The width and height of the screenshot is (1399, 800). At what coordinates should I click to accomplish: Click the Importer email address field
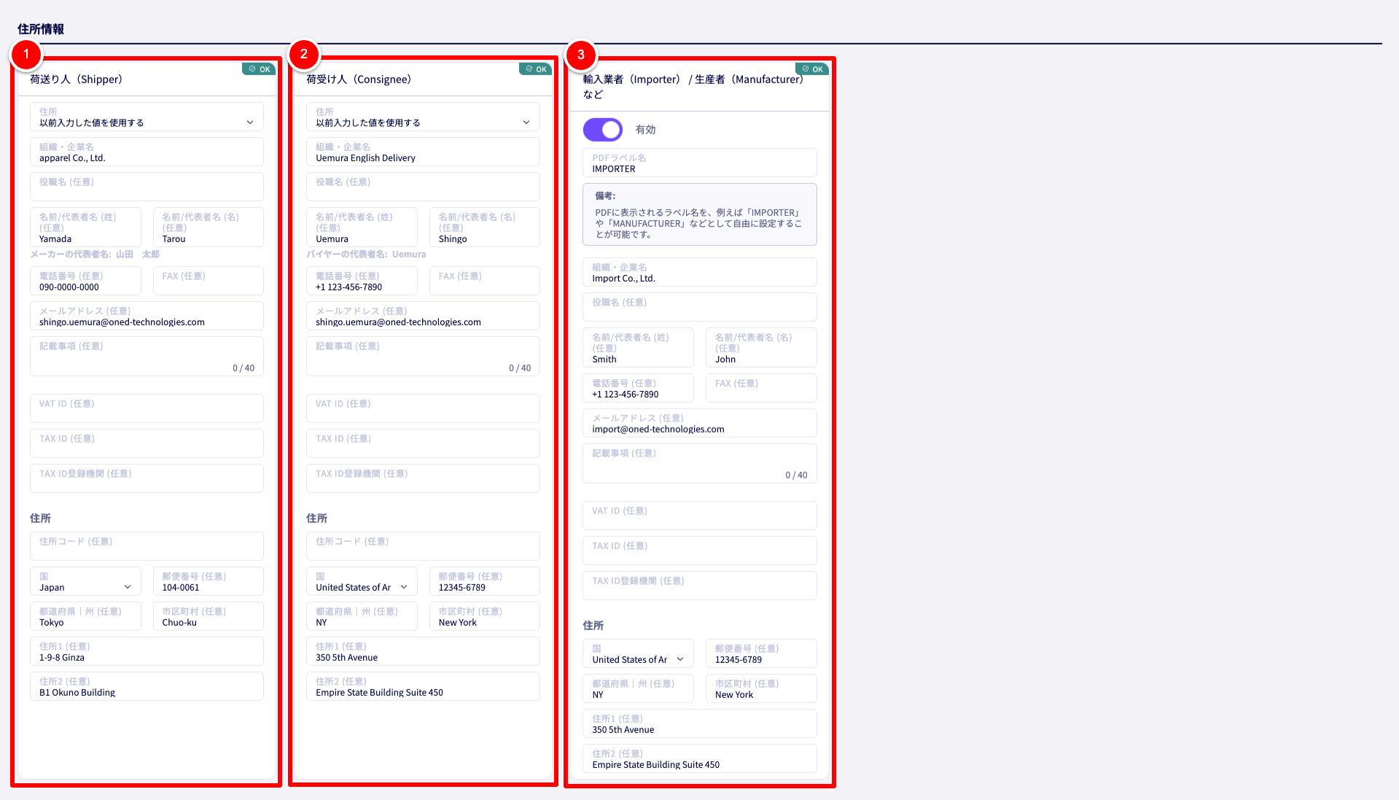699,424
